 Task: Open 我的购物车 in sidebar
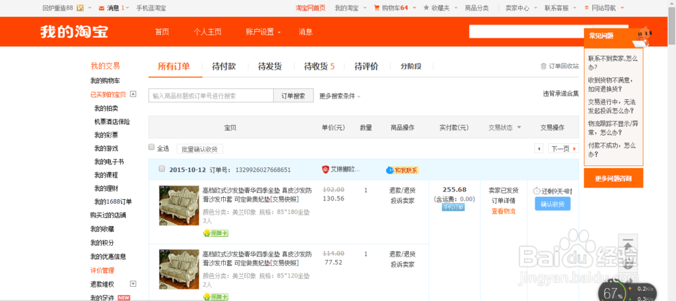(105, 80)
